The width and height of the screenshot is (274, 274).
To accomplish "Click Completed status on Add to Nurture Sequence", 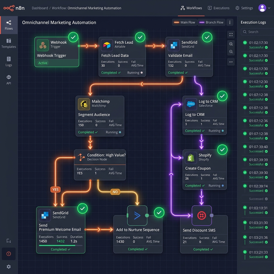I will (x=138, y=249).
